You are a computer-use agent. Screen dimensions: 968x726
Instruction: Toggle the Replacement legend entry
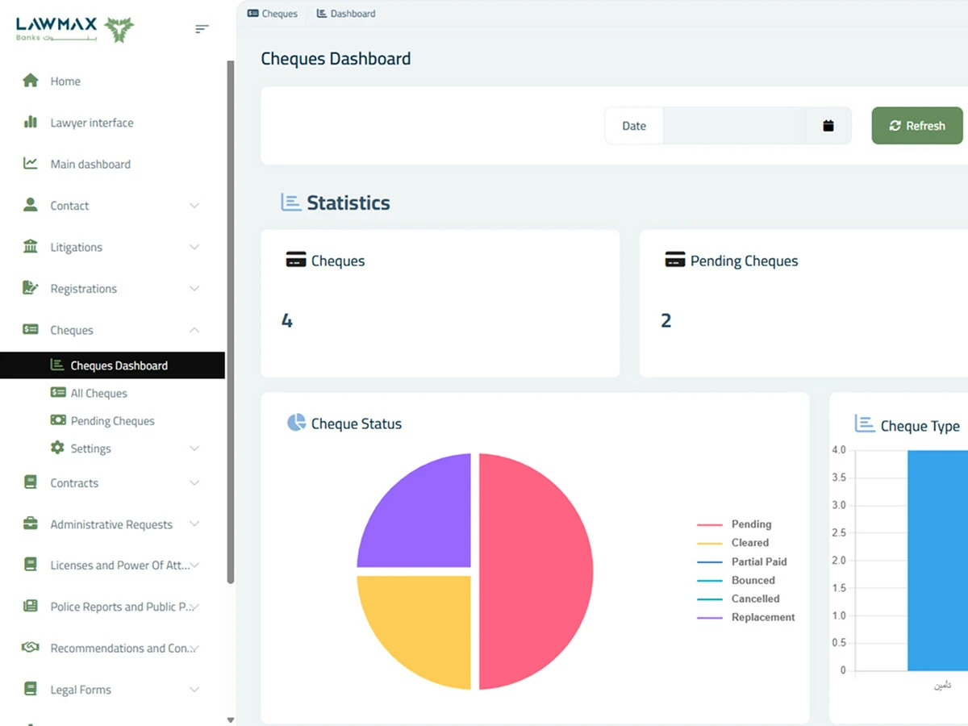click(x=746, y=617)
